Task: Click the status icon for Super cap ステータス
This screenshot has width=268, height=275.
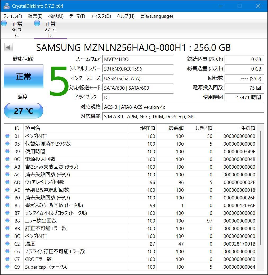Action: click(x=8, y=267)
